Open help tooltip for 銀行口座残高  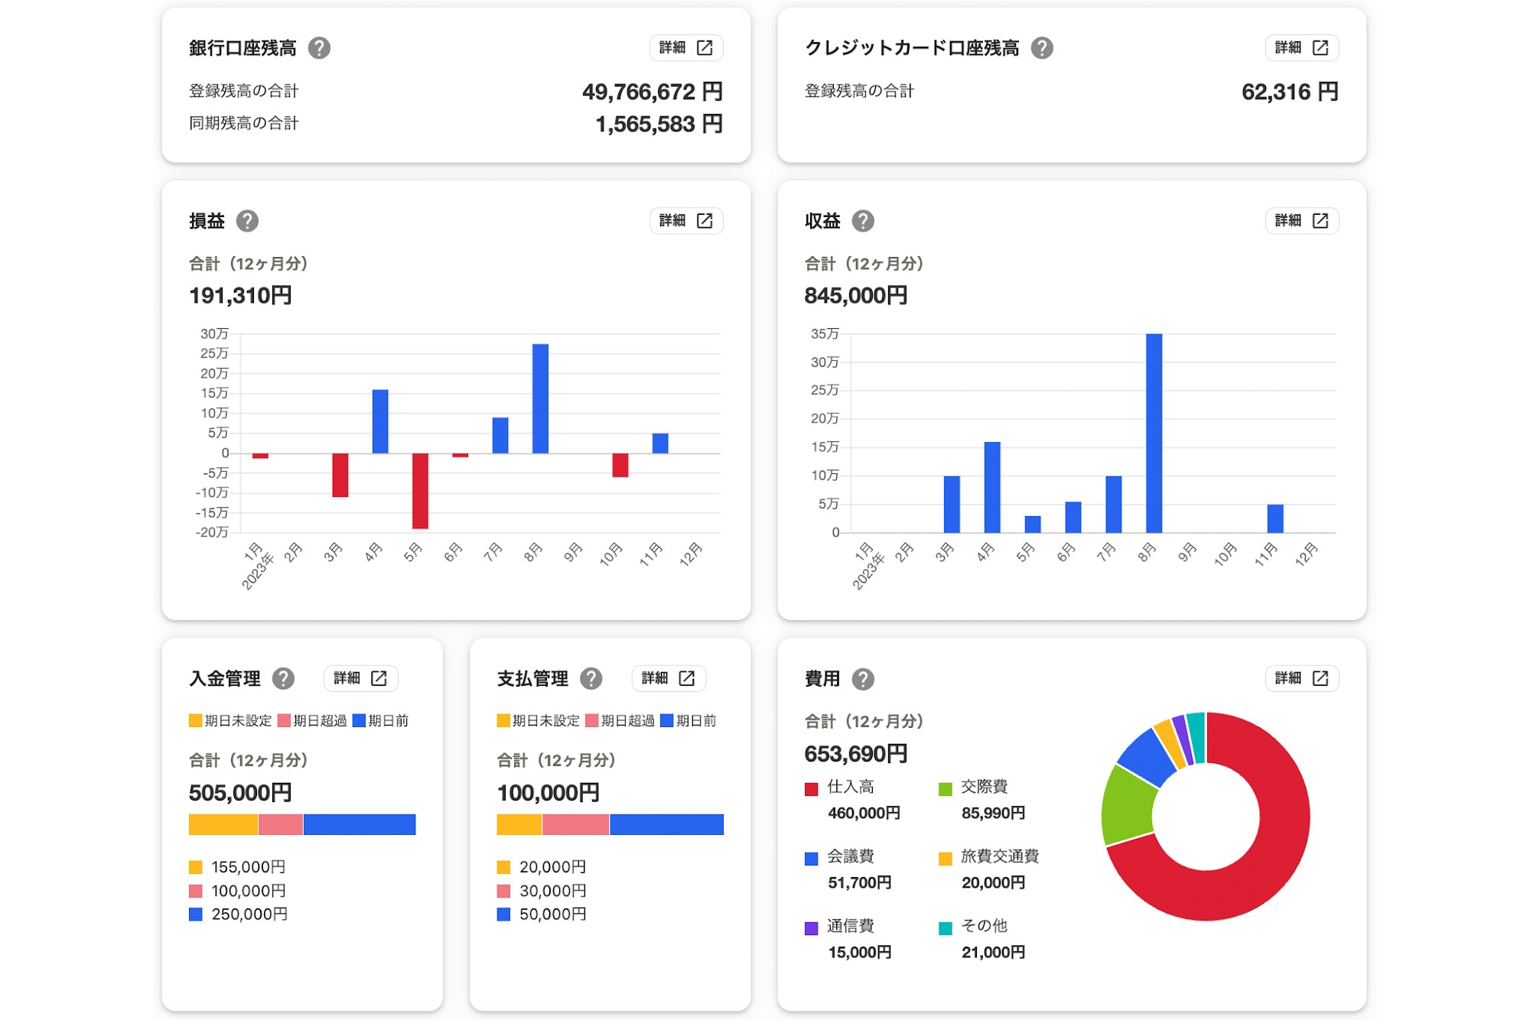[320, 47]
